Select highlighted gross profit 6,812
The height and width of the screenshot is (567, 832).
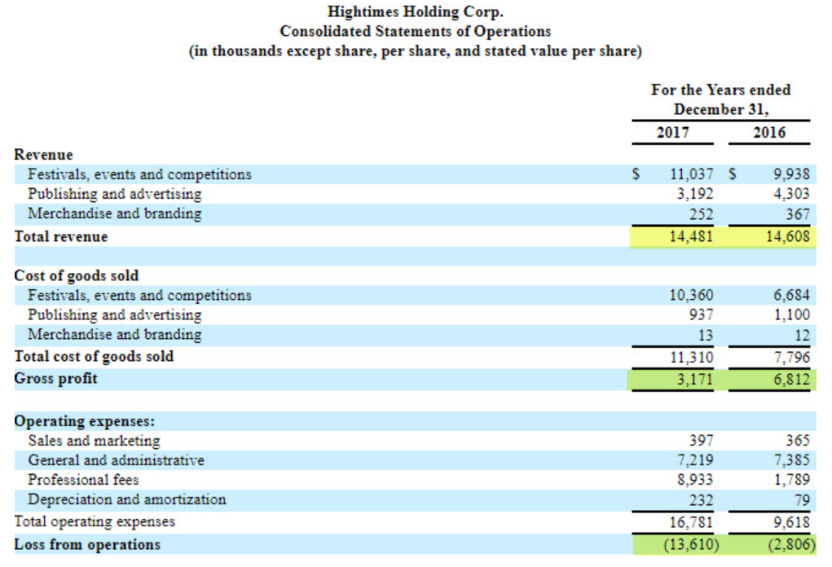point(791,380)
